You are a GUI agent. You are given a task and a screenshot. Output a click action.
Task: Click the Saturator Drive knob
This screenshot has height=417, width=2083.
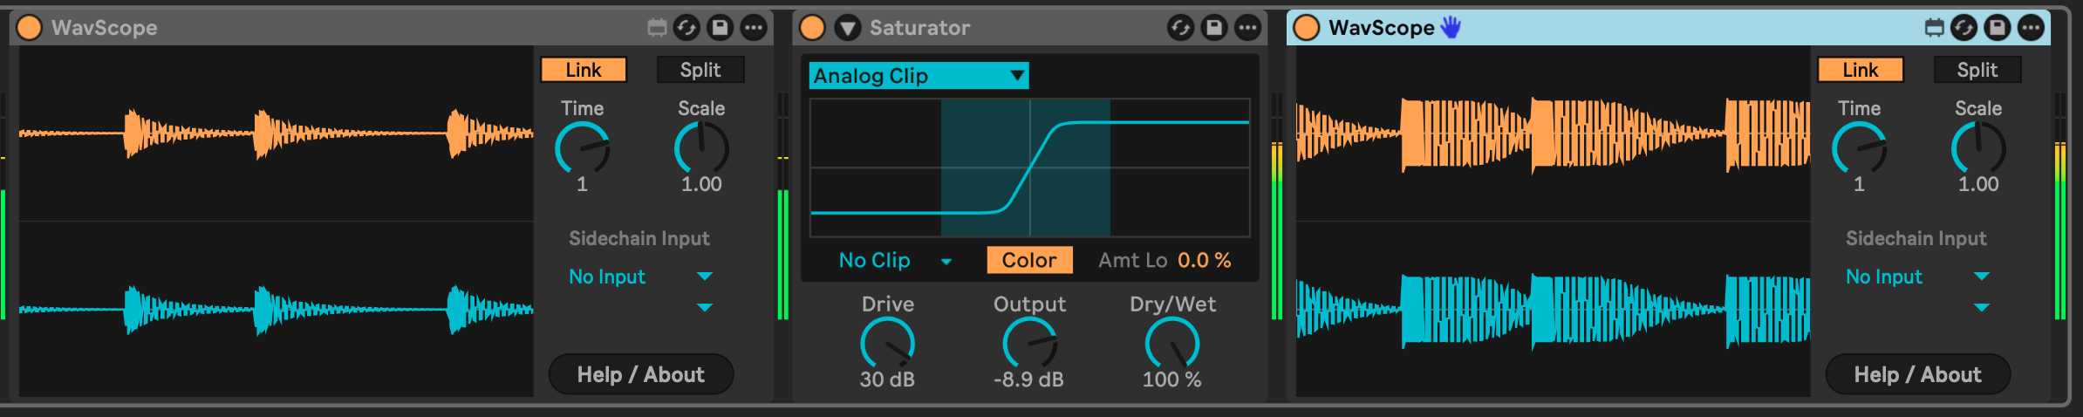pyautogui.click(x=887, y=343)
